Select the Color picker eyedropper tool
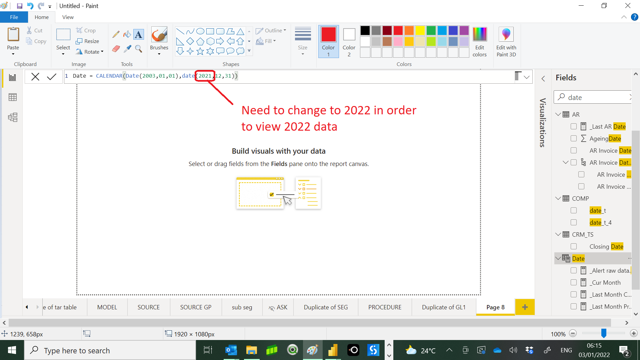640x360 pixels. point(127,49)
